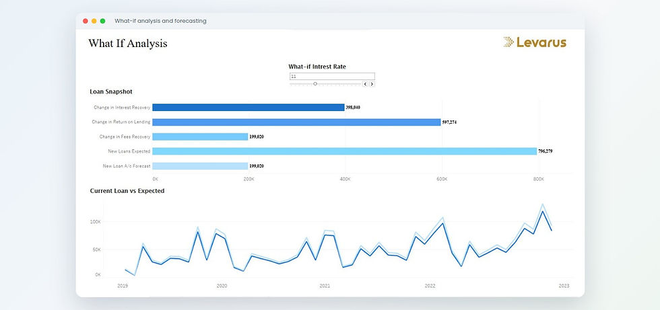Click the Change in Interest Recovery label

click(x=122, y=108)
